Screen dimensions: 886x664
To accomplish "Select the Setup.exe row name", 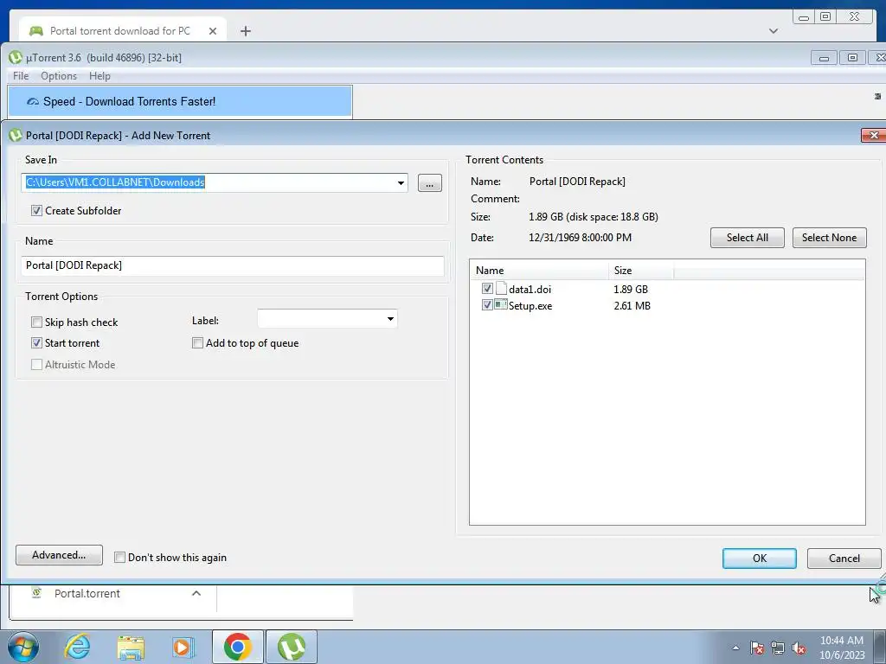I will point(530,305).
